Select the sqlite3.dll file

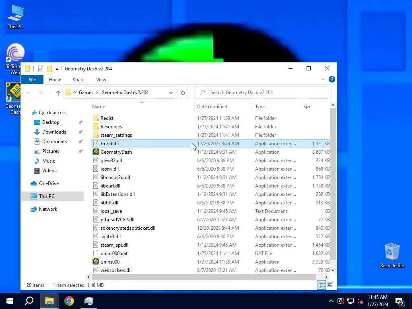coord(111,237)
